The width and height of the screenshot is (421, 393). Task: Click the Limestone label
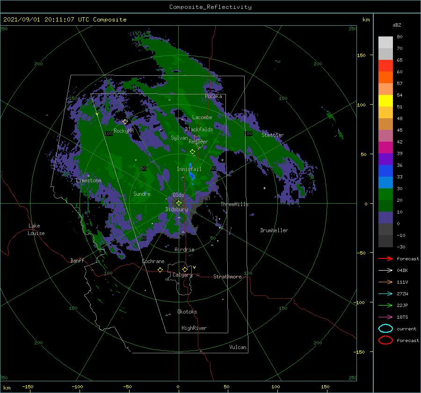point(88,180)
